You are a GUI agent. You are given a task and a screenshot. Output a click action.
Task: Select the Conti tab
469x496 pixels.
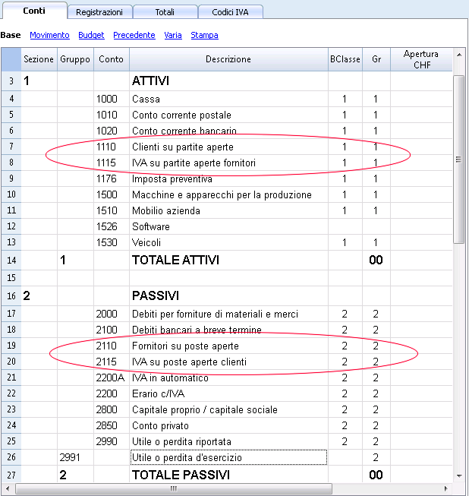click(x=34, y=11)
